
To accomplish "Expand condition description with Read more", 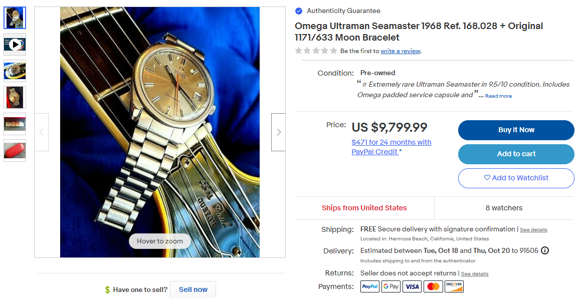I will [498, 96].
